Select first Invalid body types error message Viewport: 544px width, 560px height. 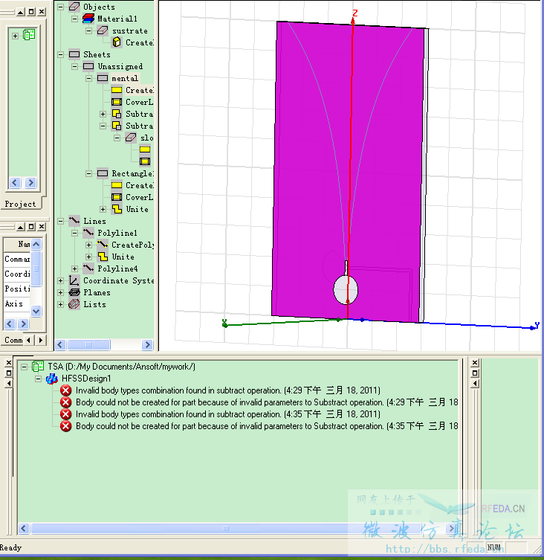227,390
